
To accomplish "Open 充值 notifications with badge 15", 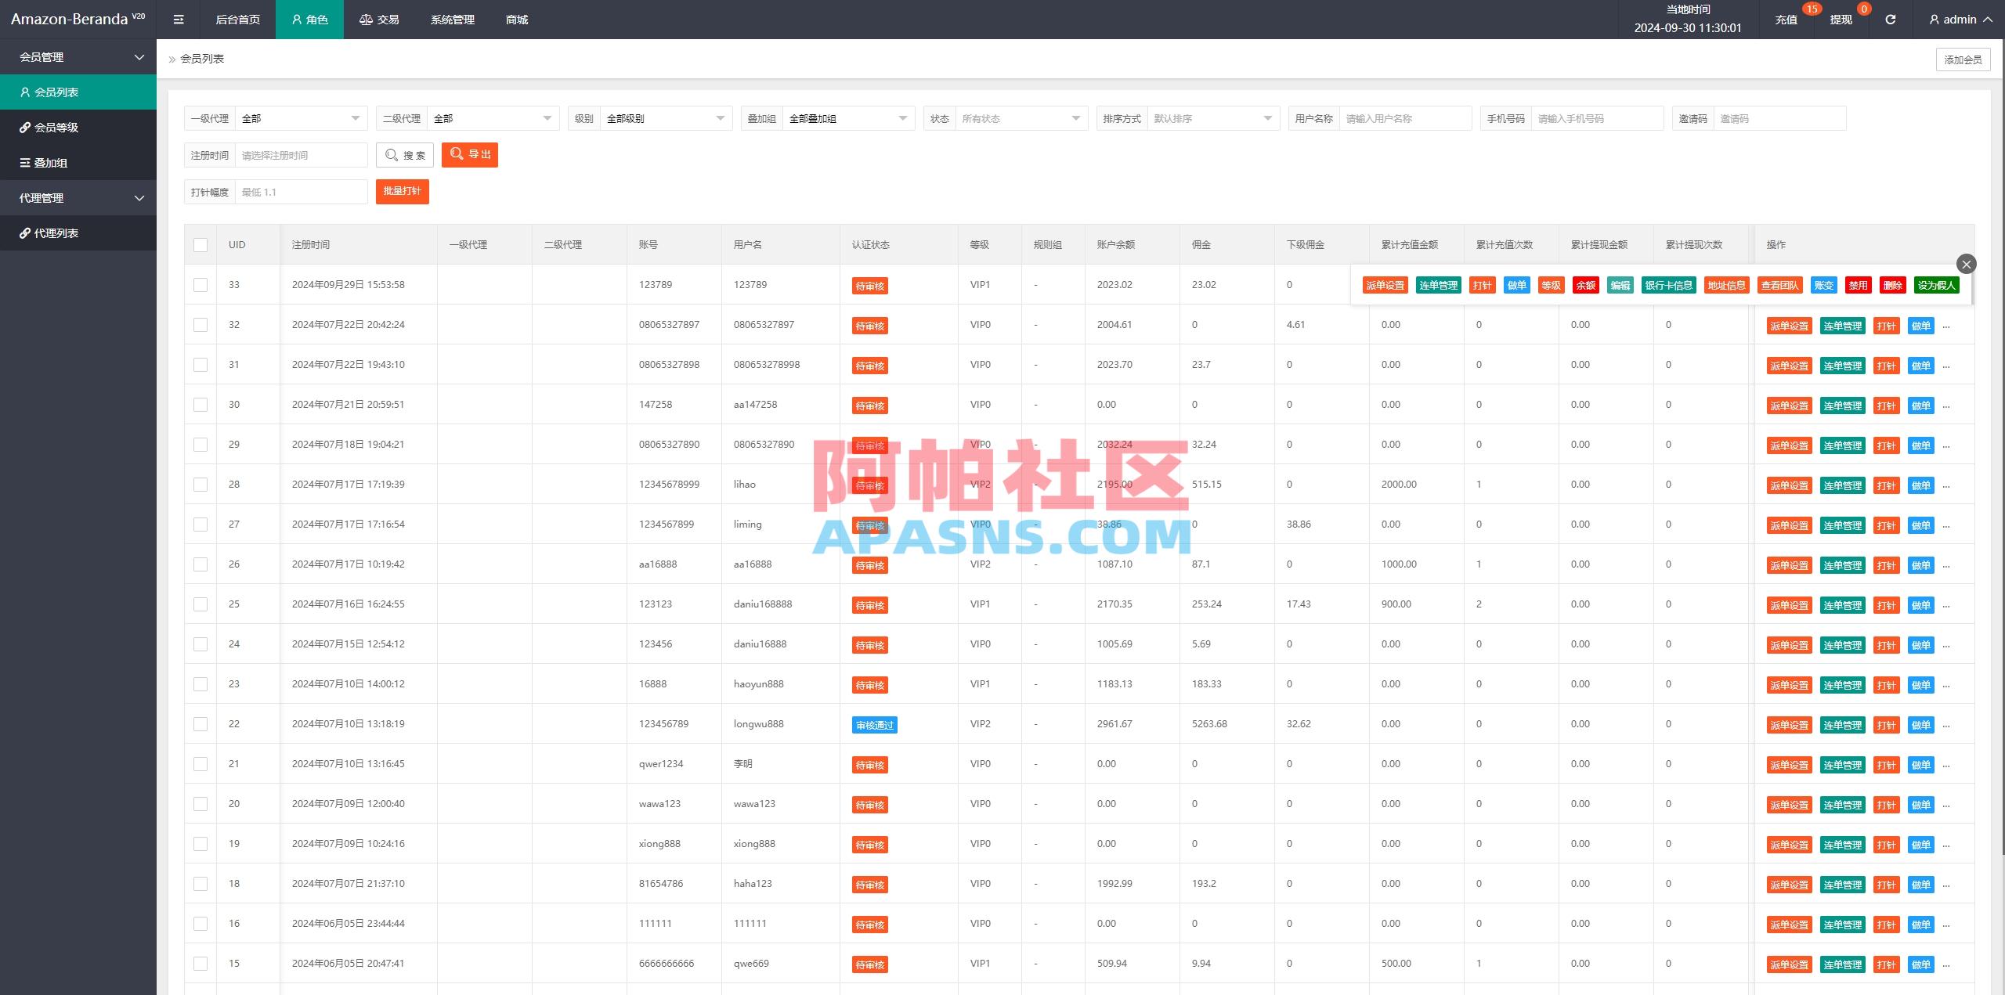I will click(x=1786, y=20).
